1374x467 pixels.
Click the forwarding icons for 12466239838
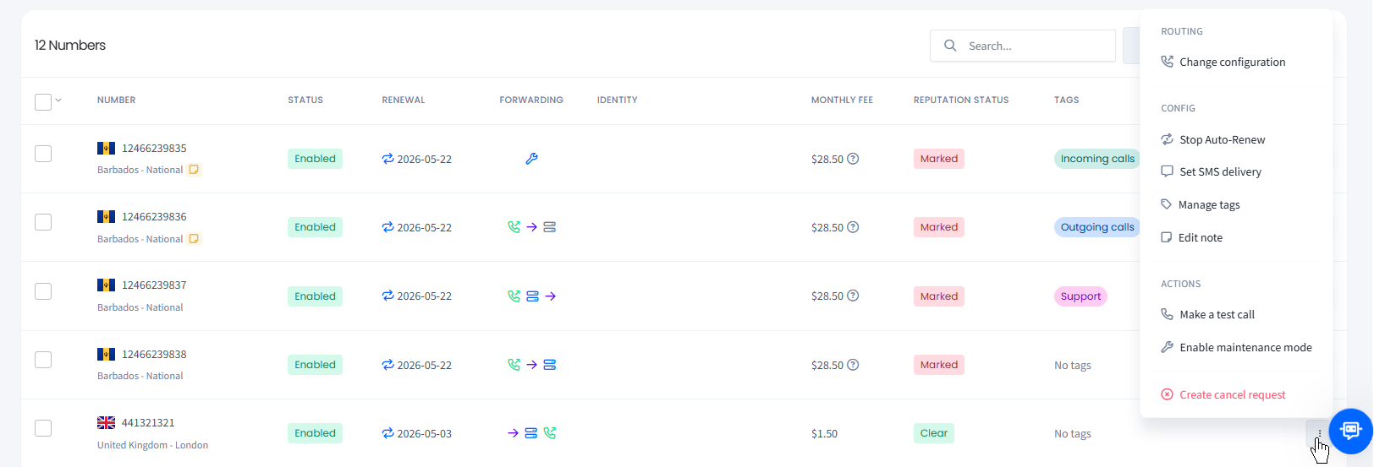click(531, 365)
